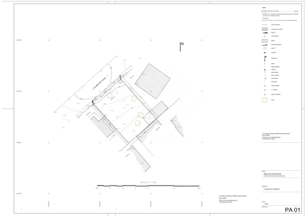Click the 1/200 scale value in title block
Image resolution: width=306 pixels, height=217 pixels.
tap(266, 204)
